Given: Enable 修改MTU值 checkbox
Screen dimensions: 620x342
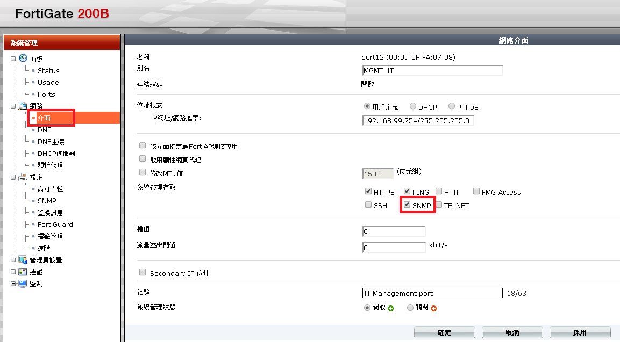Looking at the screenshot, I should [x=142, y=172].
